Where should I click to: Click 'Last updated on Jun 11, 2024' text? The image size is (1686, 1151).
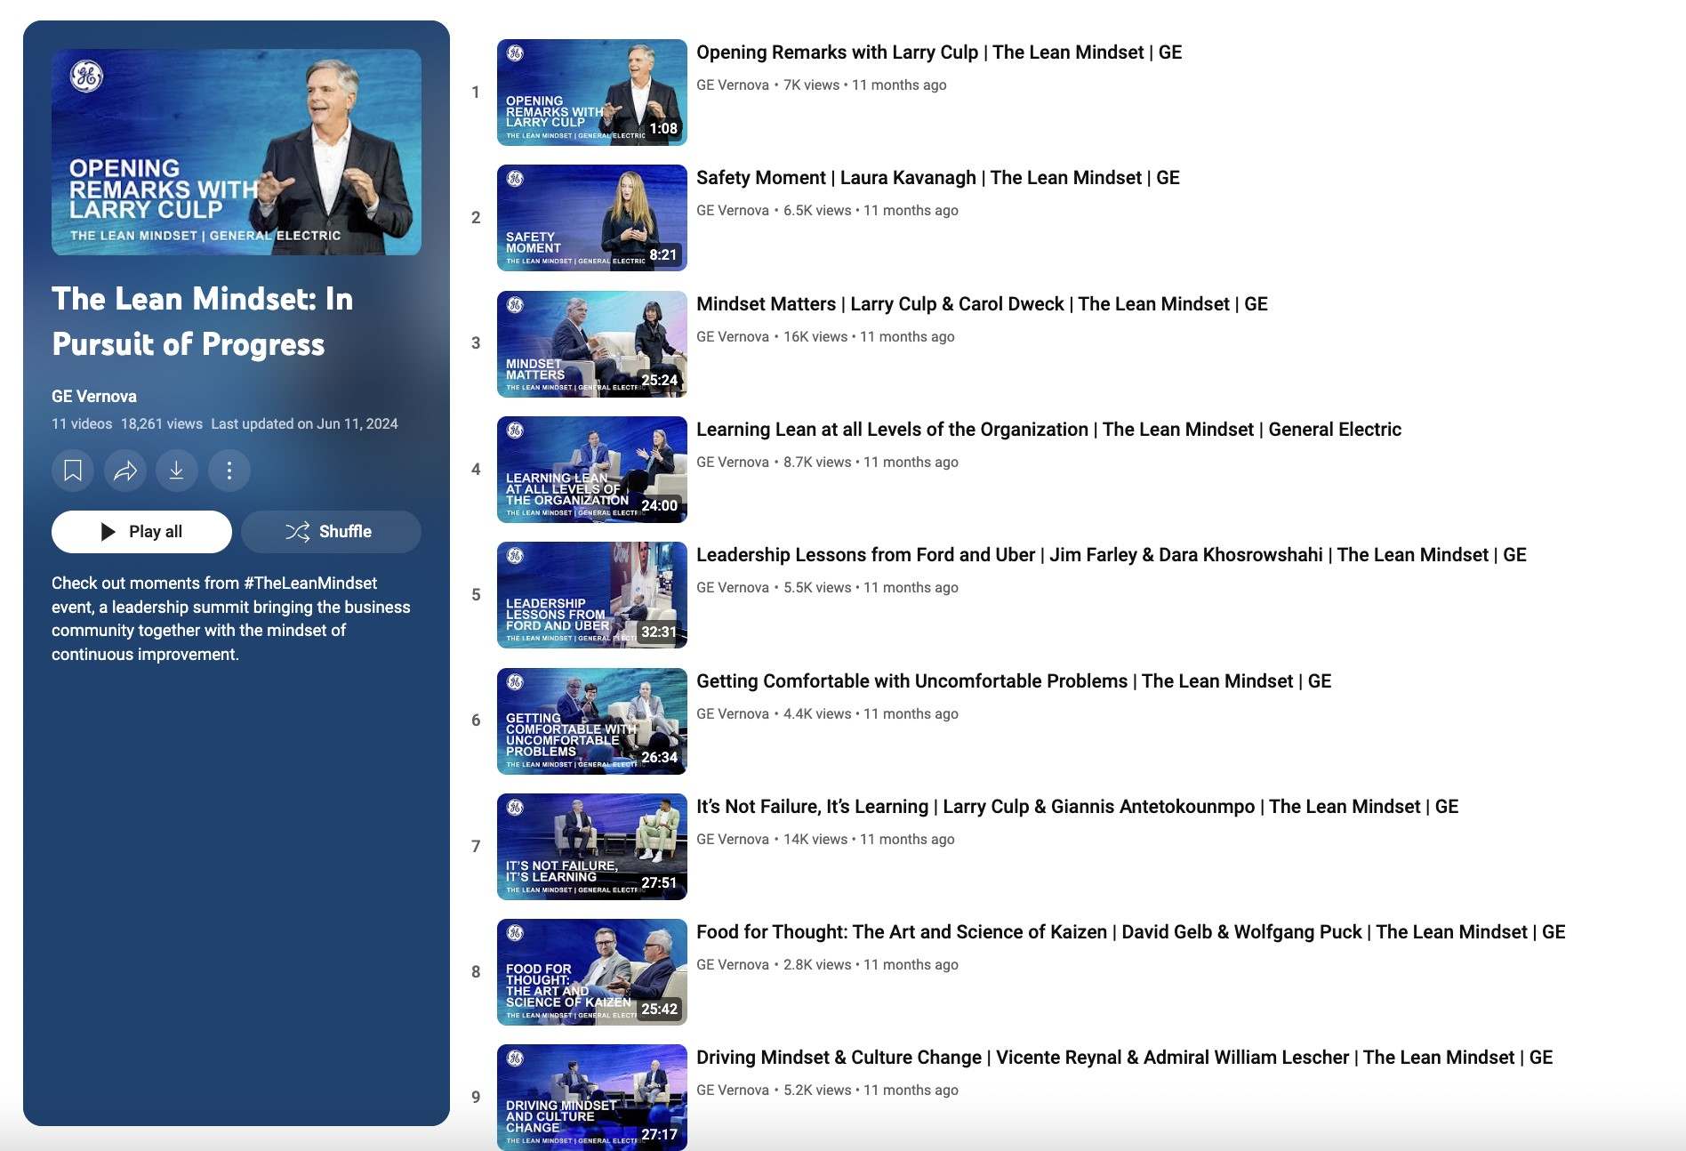(x=304, y=424)
